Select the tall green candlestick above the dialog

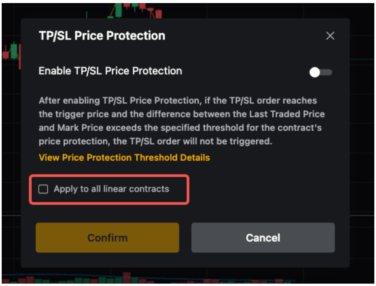118,10
